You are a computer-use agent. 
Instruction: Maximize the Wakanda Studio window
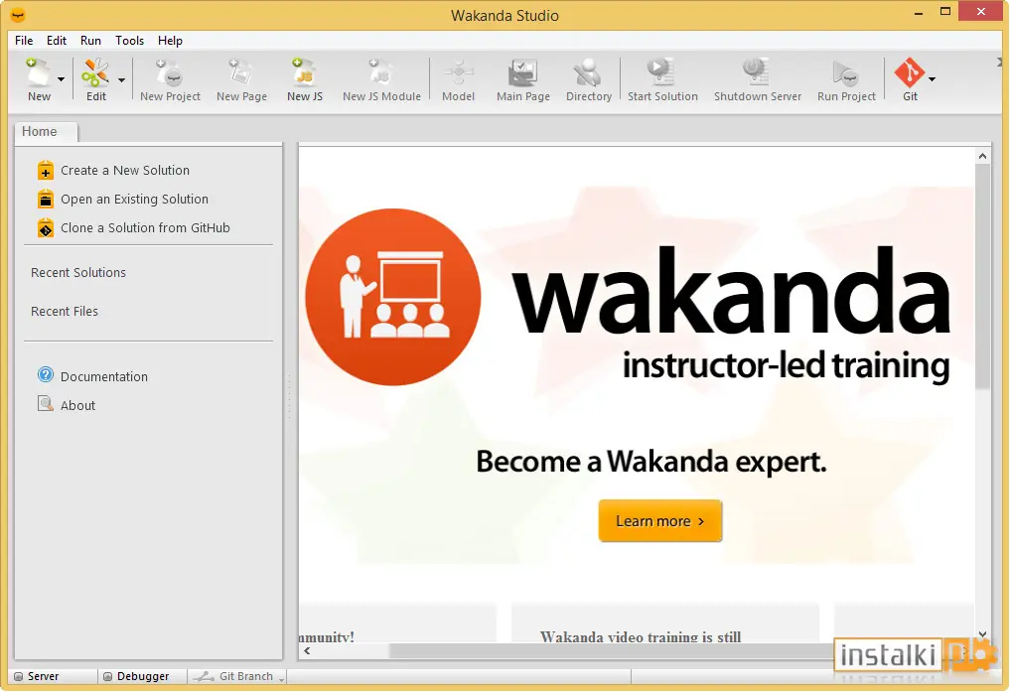pos(944,11)
